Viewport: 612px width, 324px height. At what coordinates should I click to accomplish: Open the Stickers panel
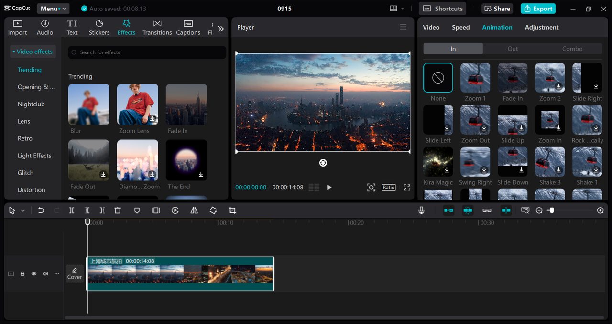(x=99, y=28)
